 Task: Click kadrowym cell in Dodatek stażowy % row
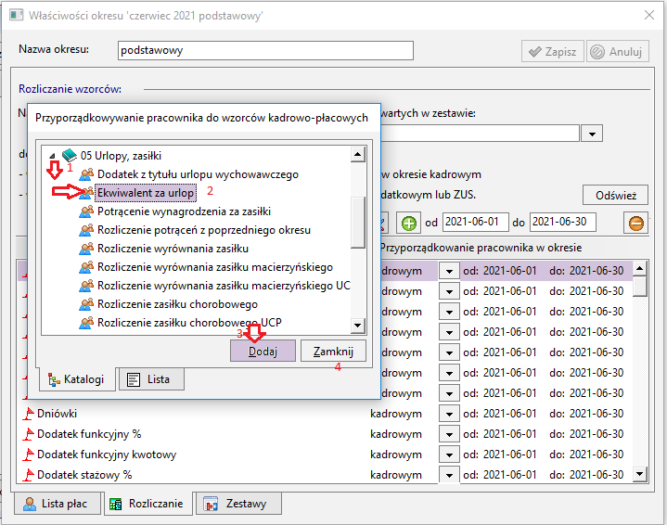tap(396, 475)
